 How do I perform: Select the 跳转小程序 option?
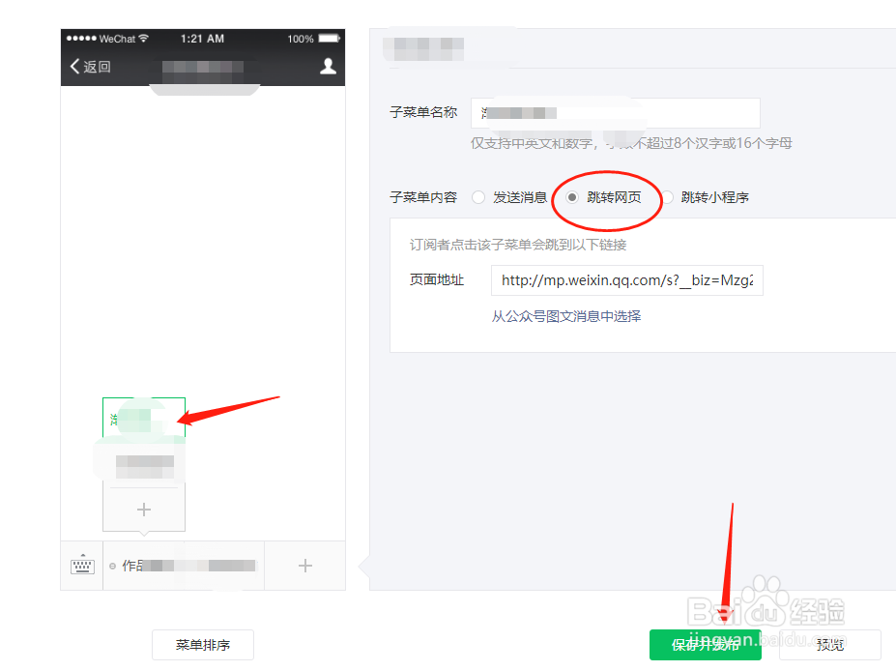[668, 196]
